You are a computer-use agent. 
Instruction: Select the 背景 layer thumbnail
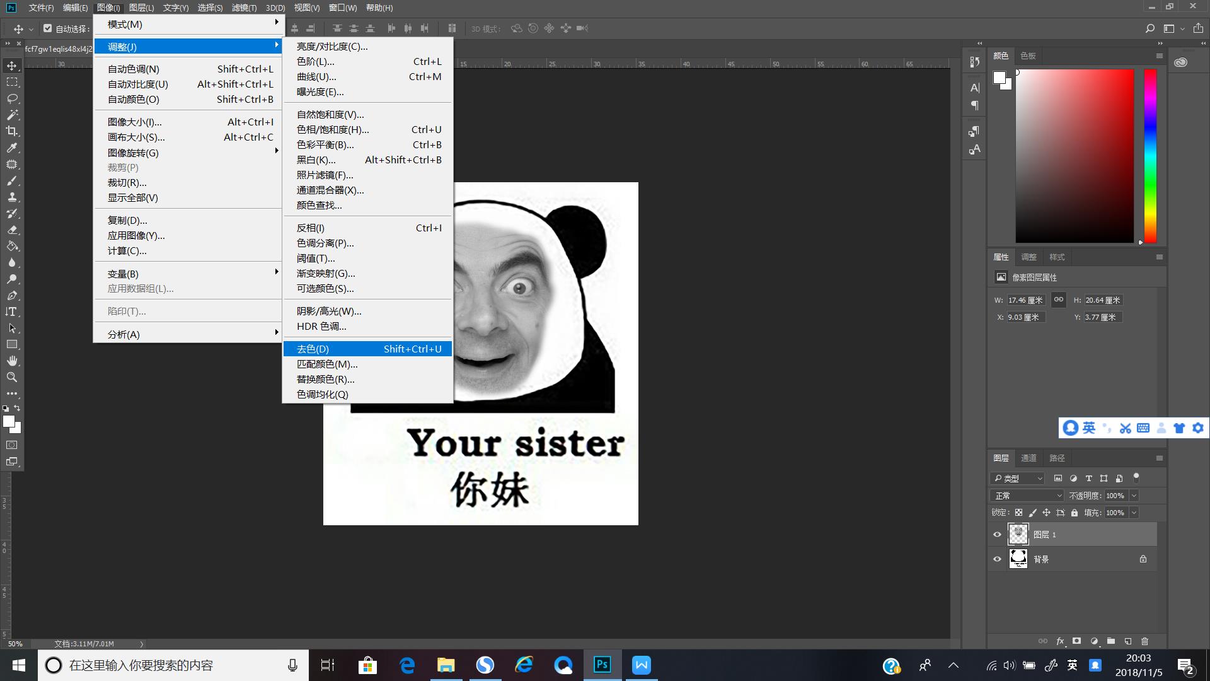[1018, 559]
